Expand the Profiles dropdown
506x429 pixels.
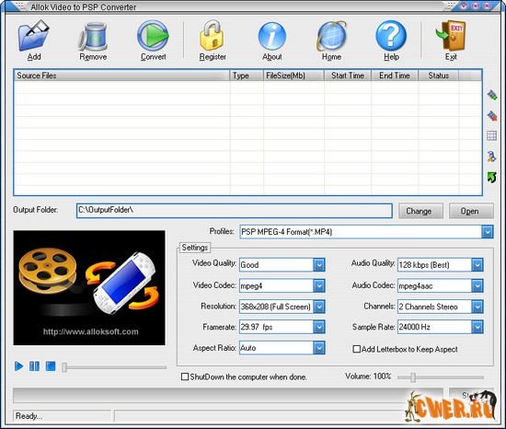click(x=488, y=232)
